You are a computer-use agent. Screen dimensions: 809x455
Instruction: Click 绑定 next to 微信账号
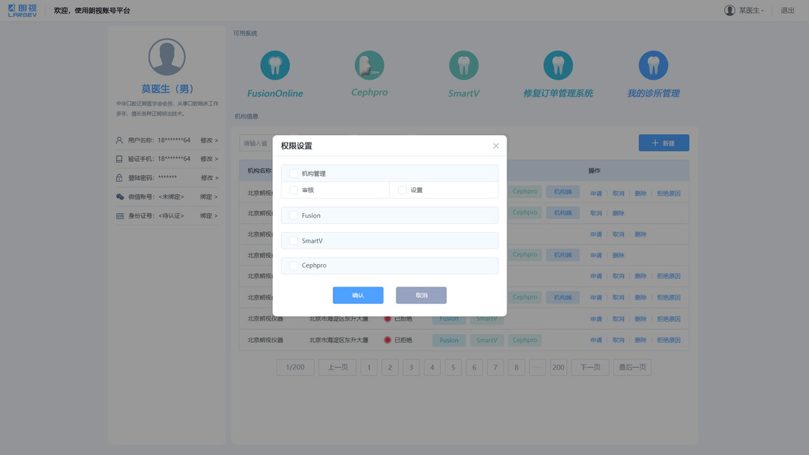[x=209, y=196]
